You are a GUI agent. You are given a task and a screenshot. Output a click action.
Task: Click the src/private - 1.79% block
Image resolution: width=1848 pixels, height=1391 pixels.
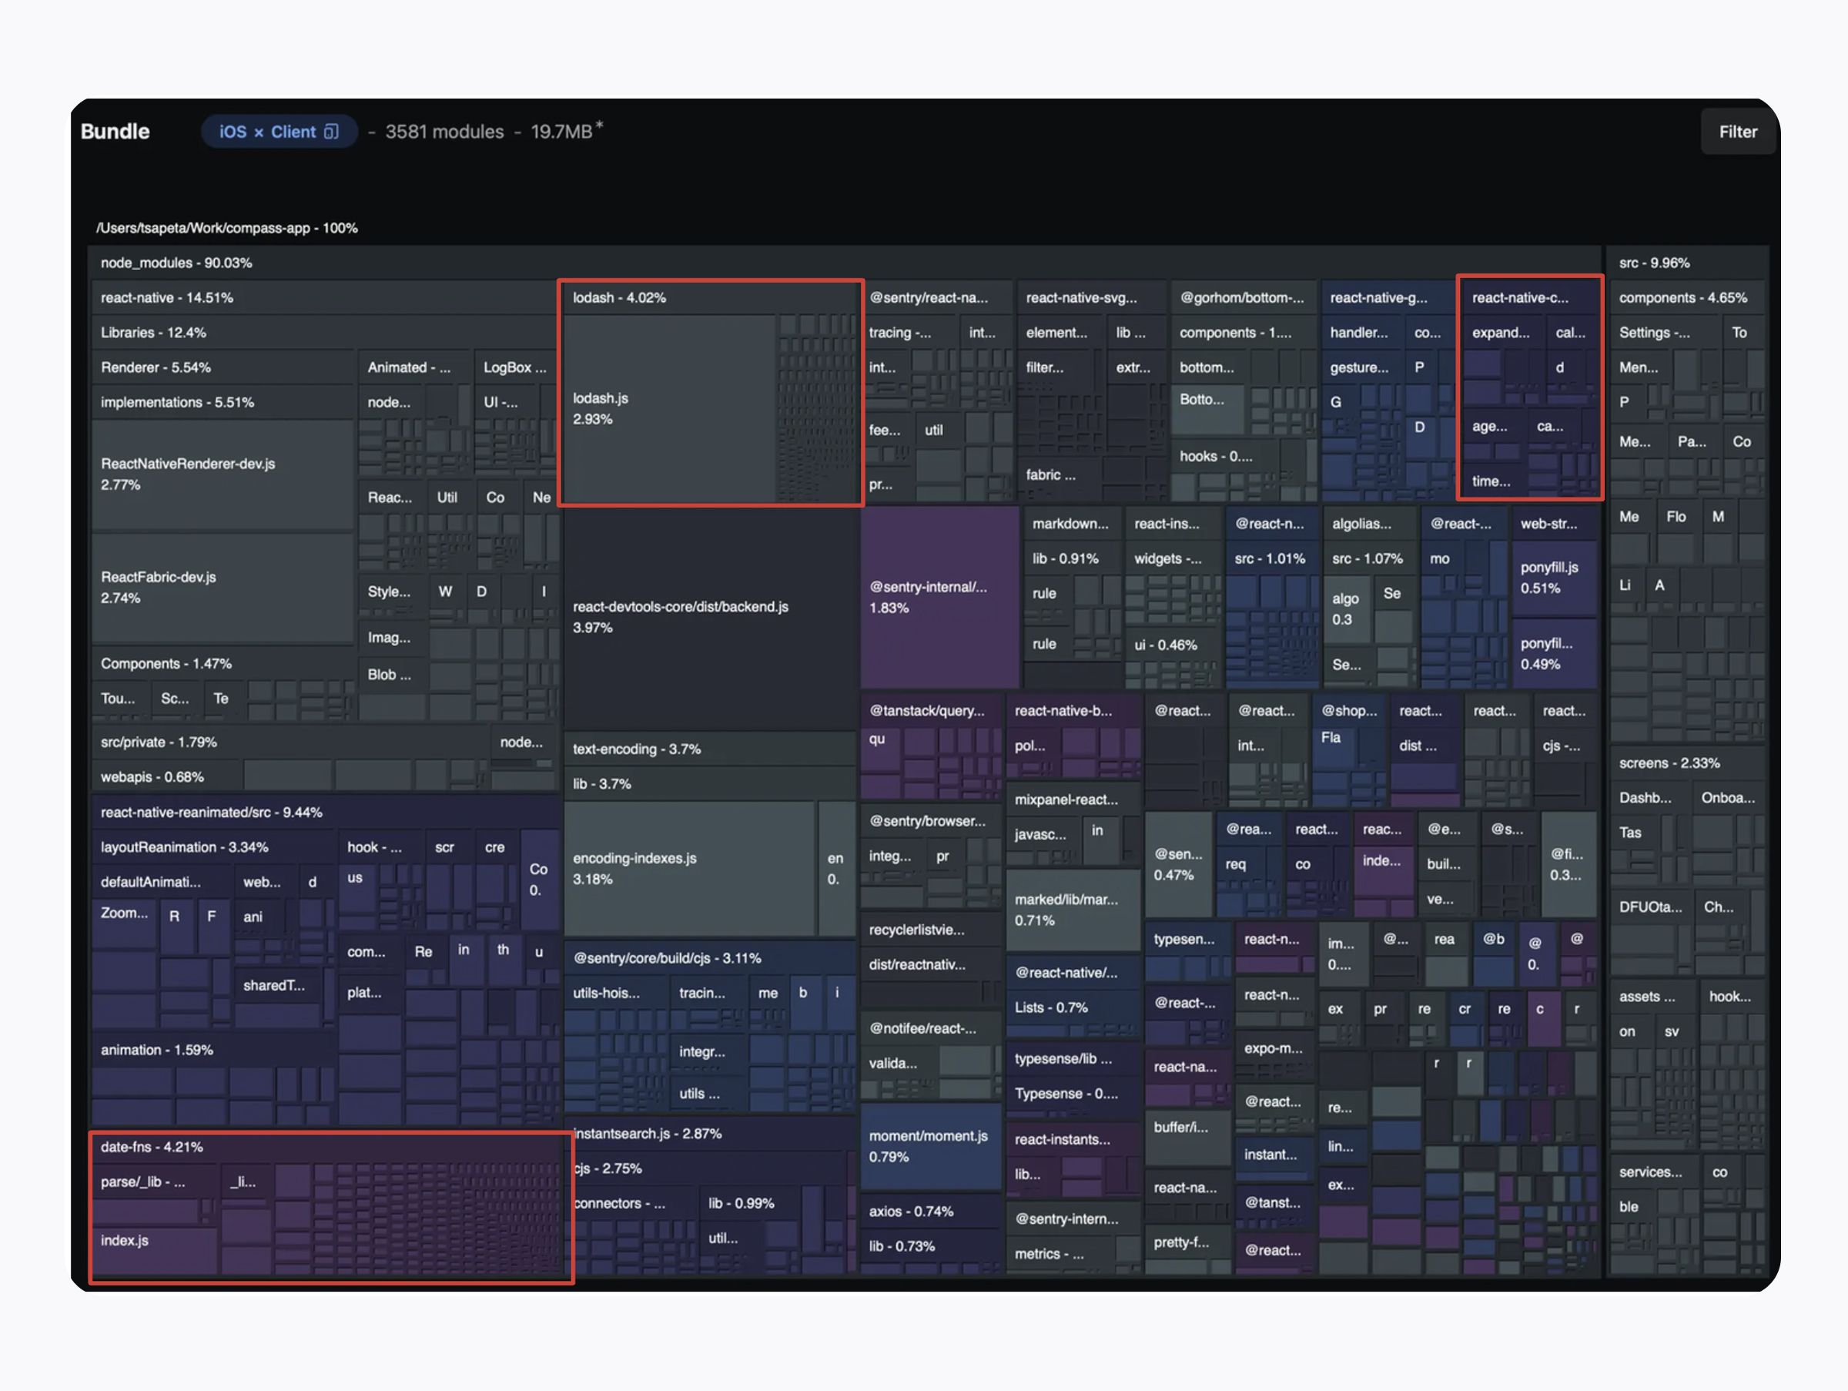[x=291, y=742]
